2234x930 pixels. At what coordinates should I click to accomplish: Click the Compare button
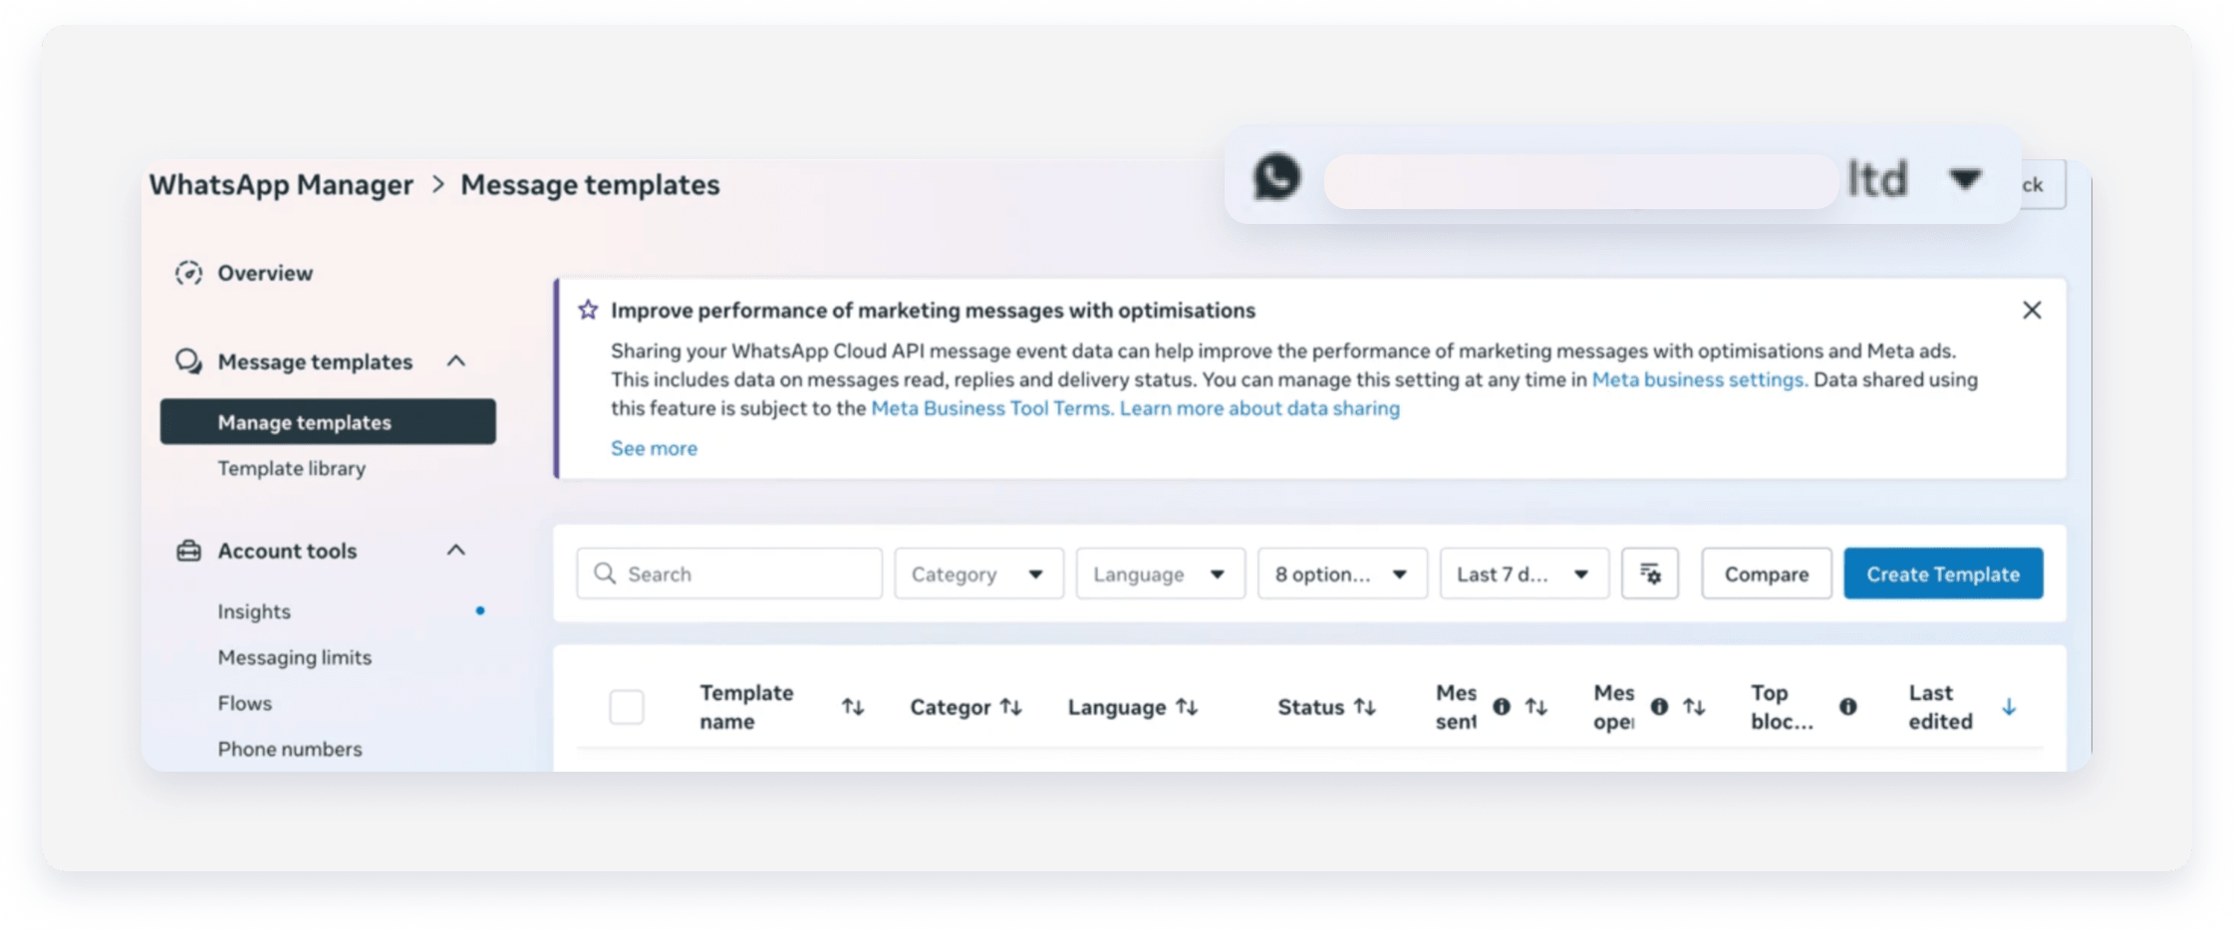pos(1766,574)
